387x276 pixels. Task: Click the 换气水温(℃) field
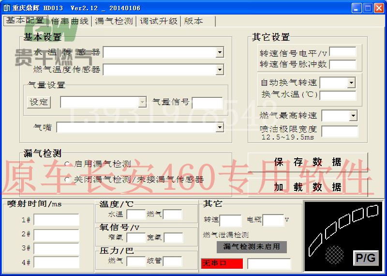(338, 95)
